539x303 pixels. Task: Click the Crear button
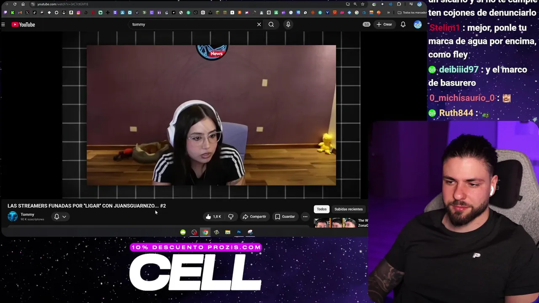384,24
